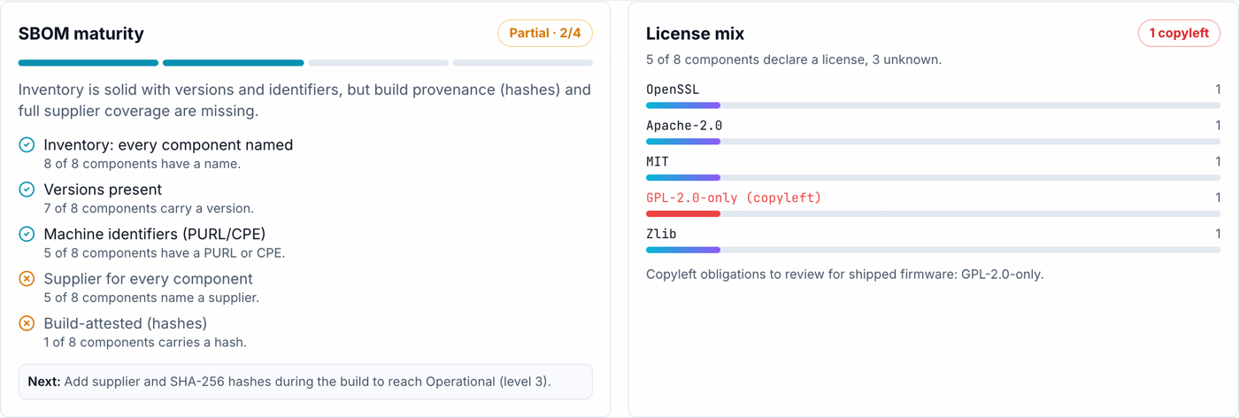Click the OpenSSL license label
The width and height of the screenshot is (1239, 418).
pyautogui.click(x=673, y=89)
